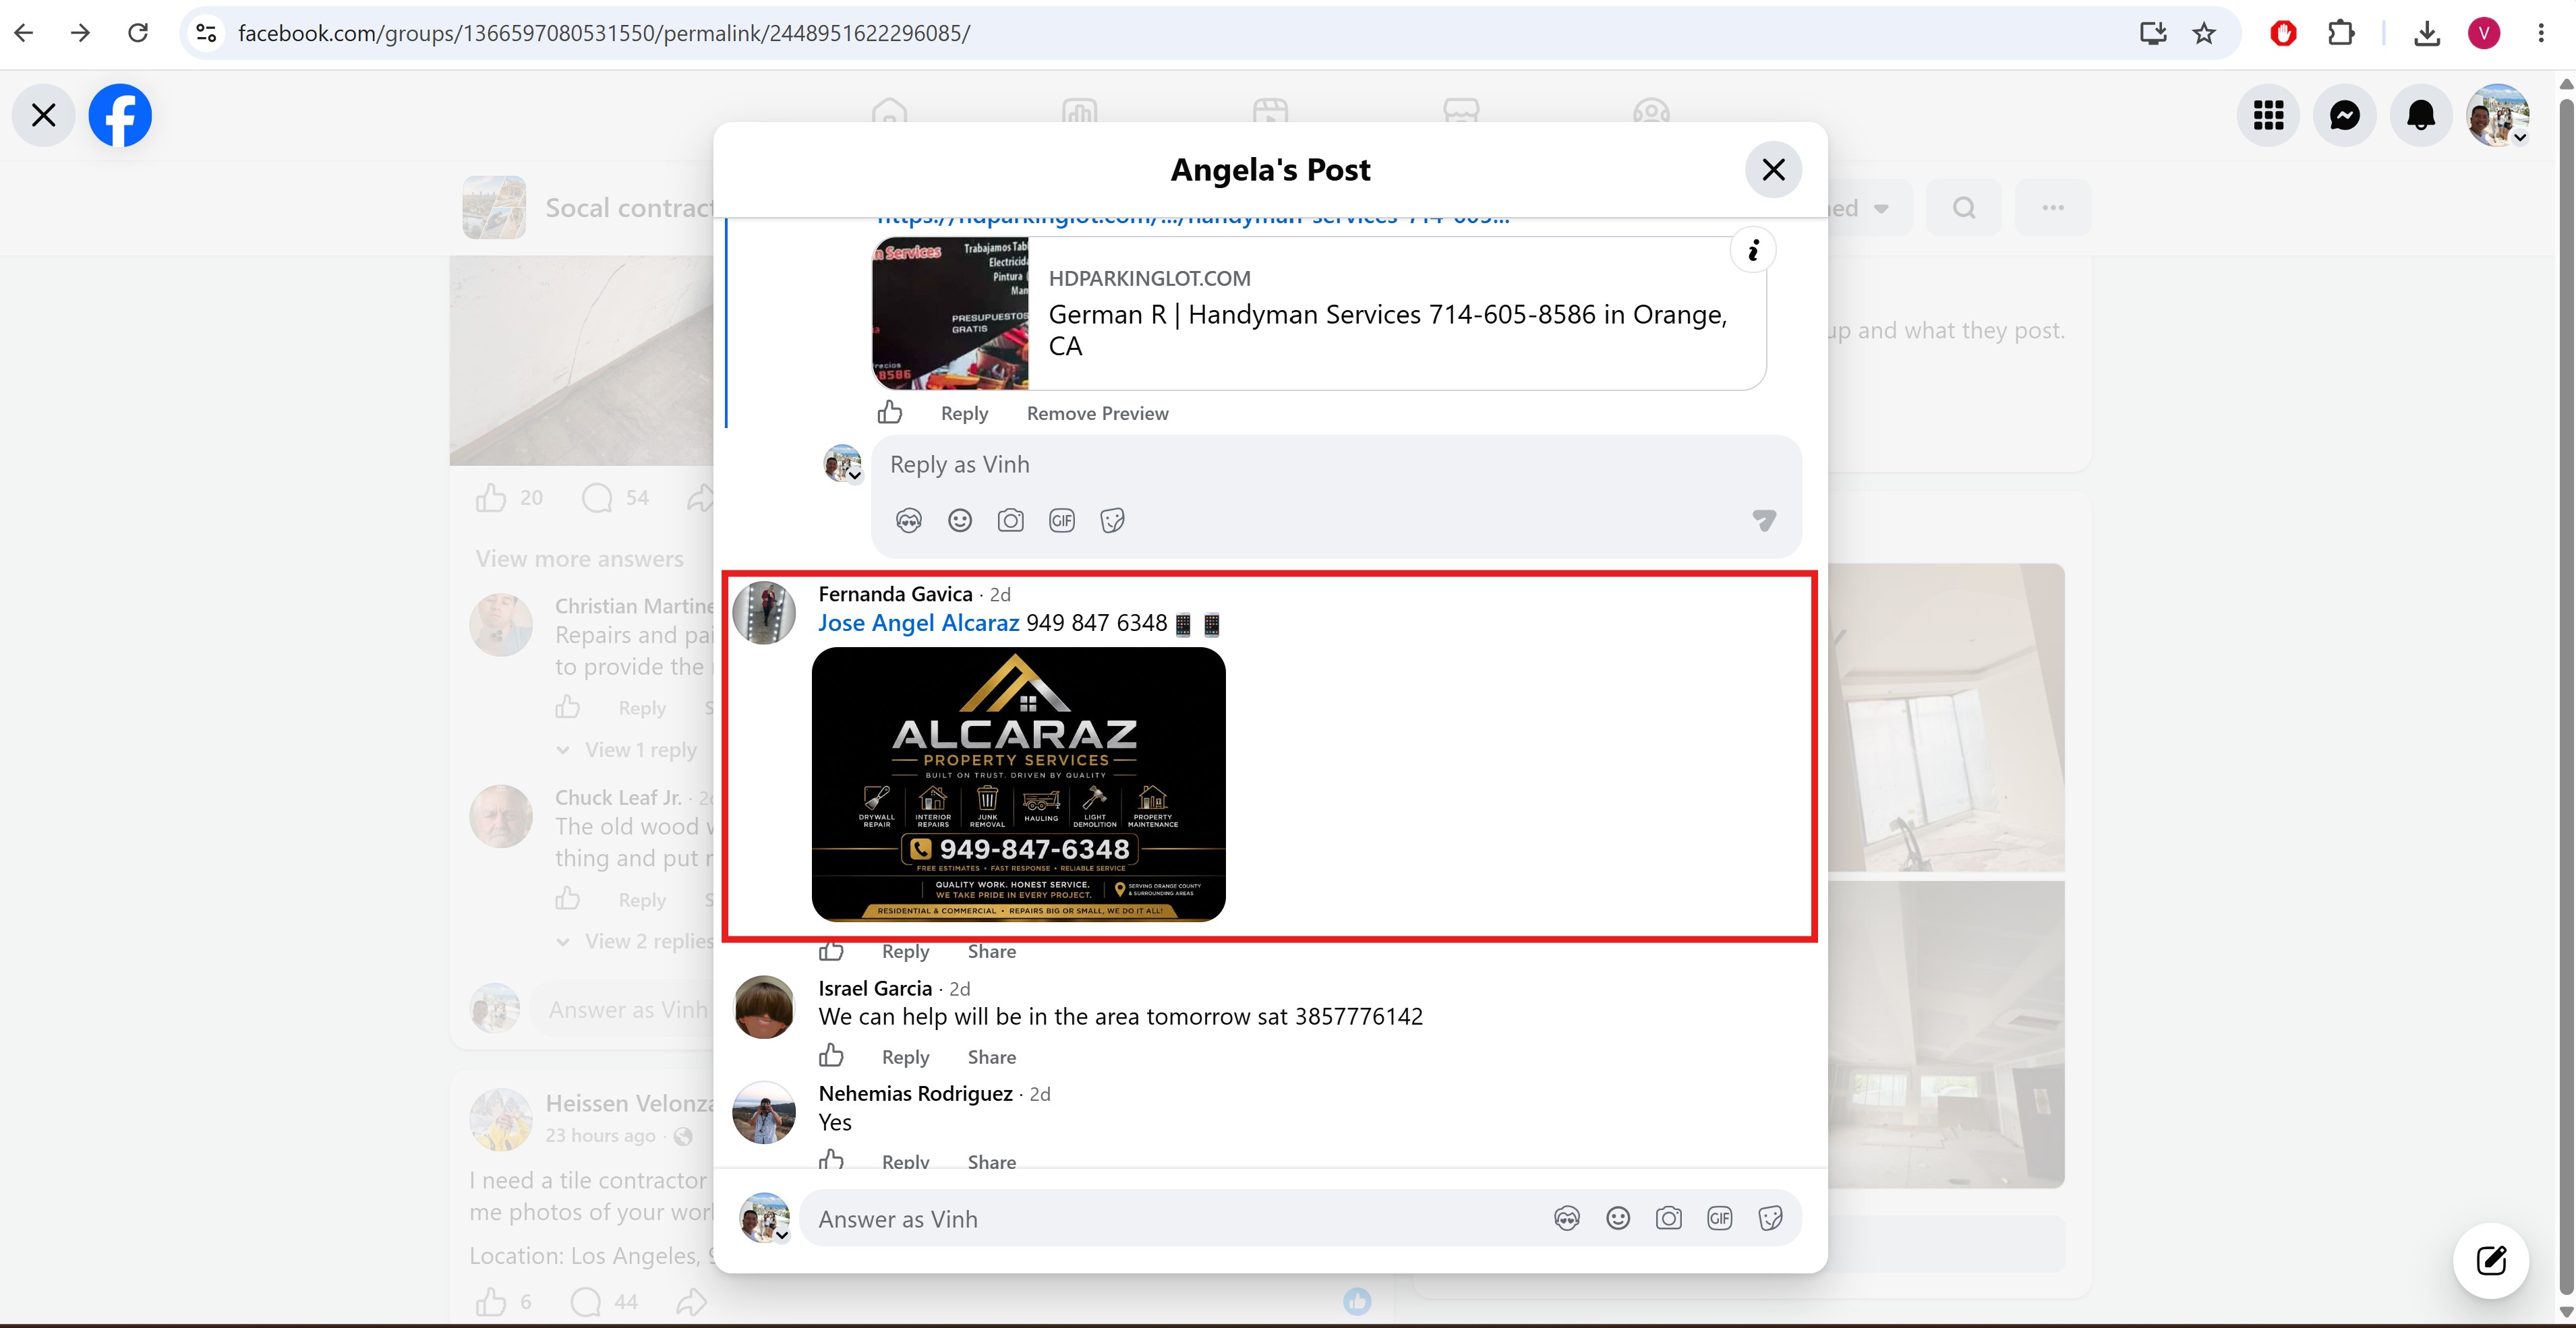The width and height of the screenshot is (2576, 1328).
Task: Close the post view with left X button
Action: click(43, 115)
